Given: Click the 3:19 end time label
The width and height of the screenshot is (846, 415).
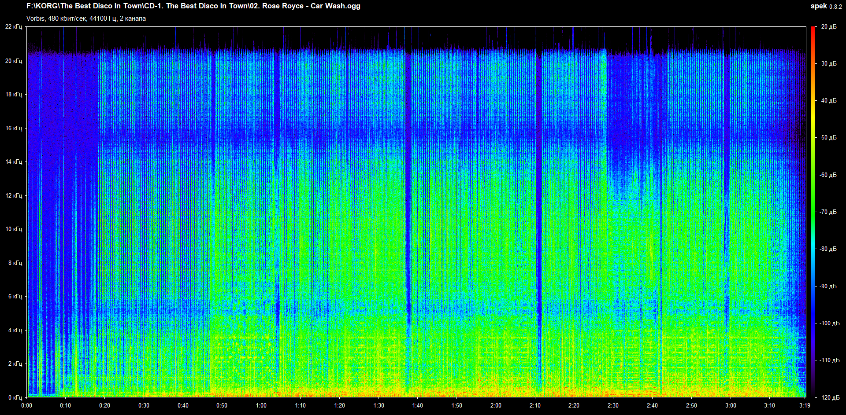Looking at the screenshot, I should pos(805,405).
